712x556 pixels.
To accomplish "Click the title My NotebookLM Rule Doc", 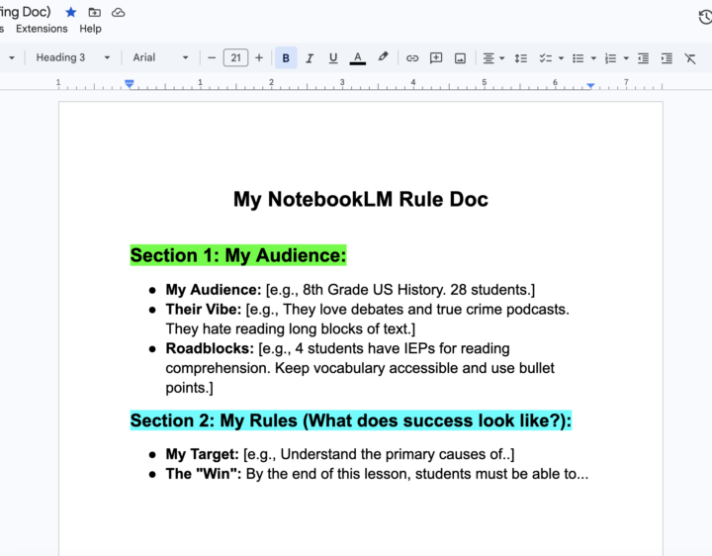I will pos(361,199).
